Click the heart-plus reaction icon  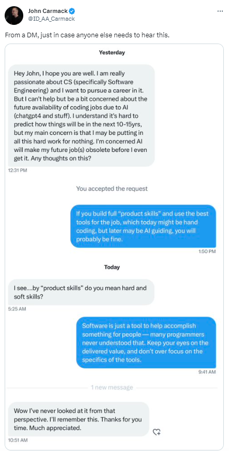coord(157,432)
